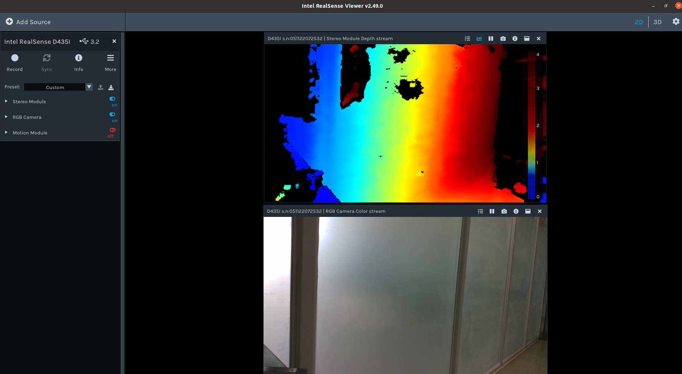This screenshot has height=374, width=682.
Task: Pause the RGB Camera Color stream
Action: tap(492, 211)
